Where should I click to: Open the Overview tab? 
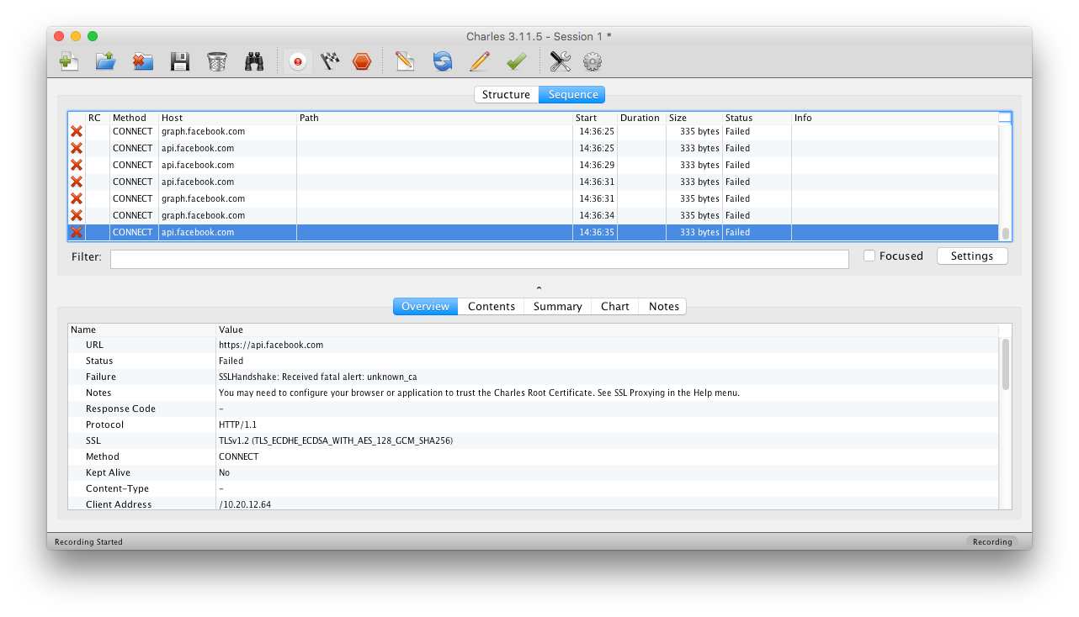tap(425, 307)
